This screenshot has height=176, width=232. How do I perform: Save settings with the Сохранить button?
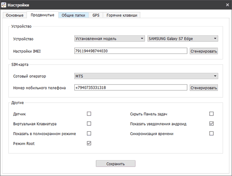(x=116, y=164)
